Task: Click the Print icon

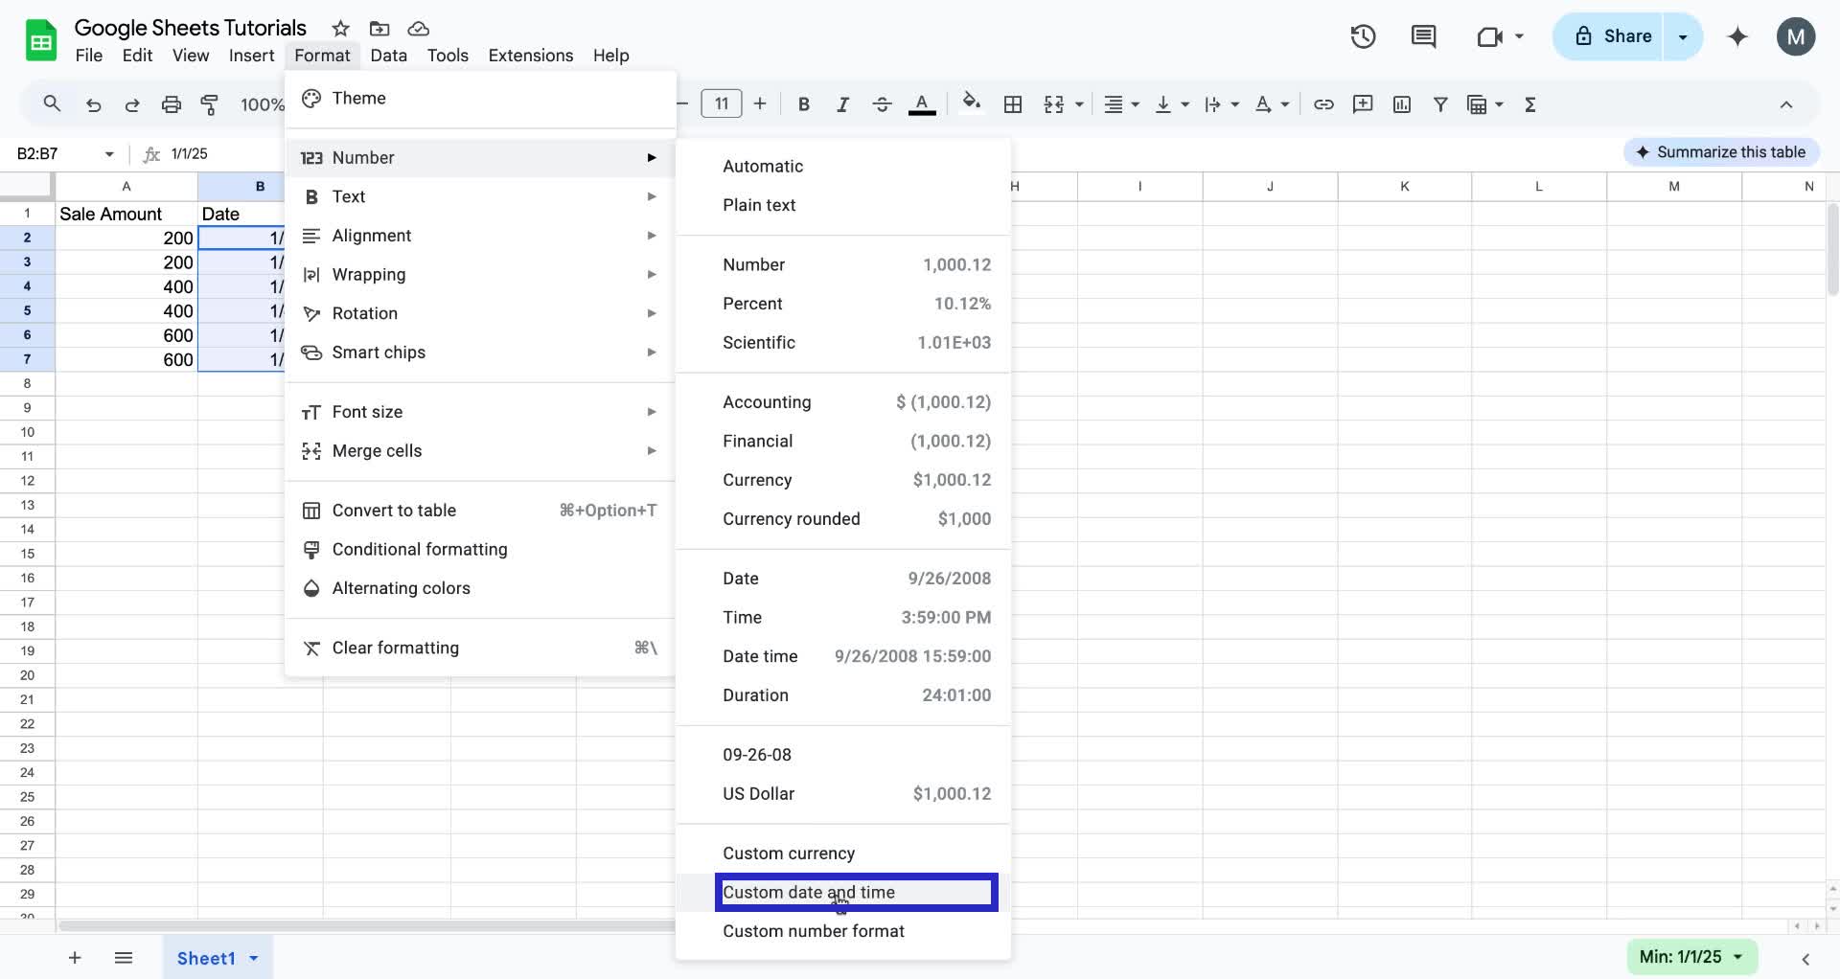Action: tap(172, 104)
